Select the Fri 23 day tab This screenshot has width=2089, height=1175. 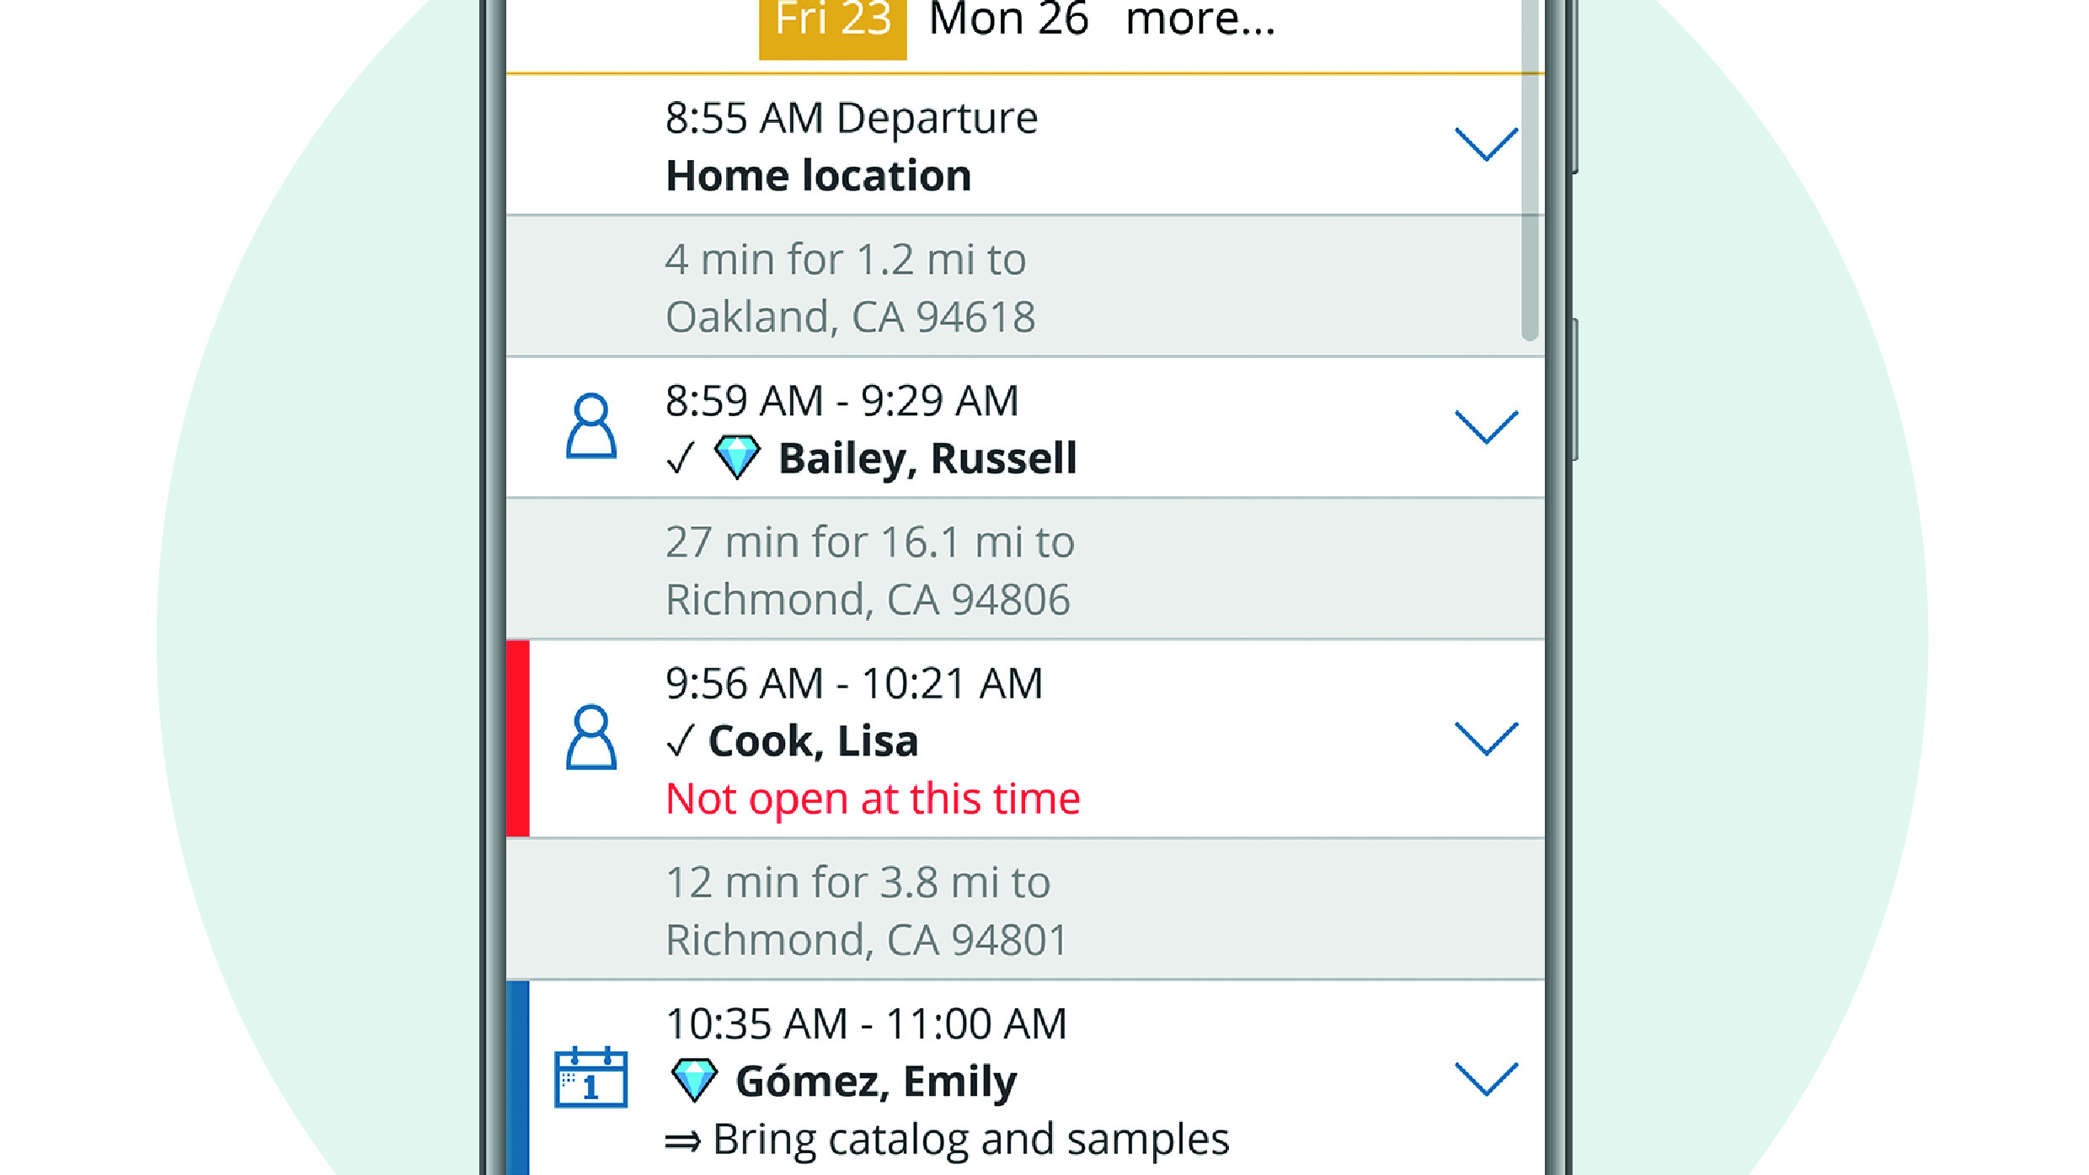832,24
